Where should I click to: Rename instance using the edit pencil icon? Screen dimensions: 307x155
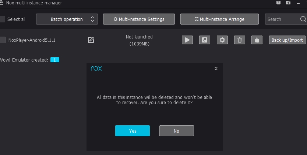point(91,40)
